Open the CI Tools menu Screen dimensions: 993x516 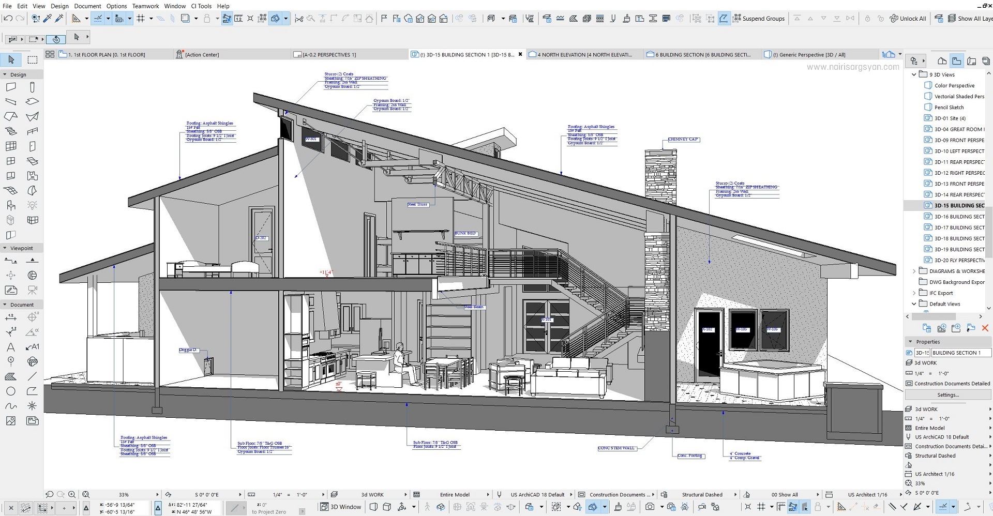coord(201,6)
